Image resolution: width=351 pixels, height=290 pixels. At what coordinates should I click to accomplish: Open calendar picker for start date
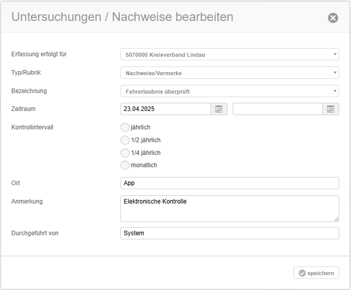coord(219,109)
